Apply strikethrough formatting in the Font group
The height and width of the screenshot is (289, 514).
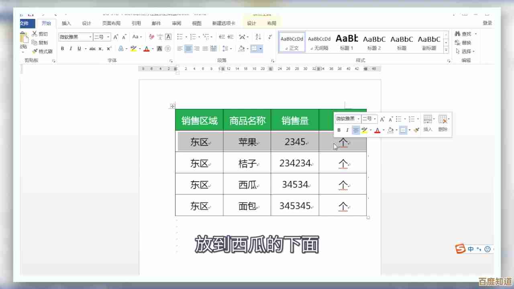92,48
